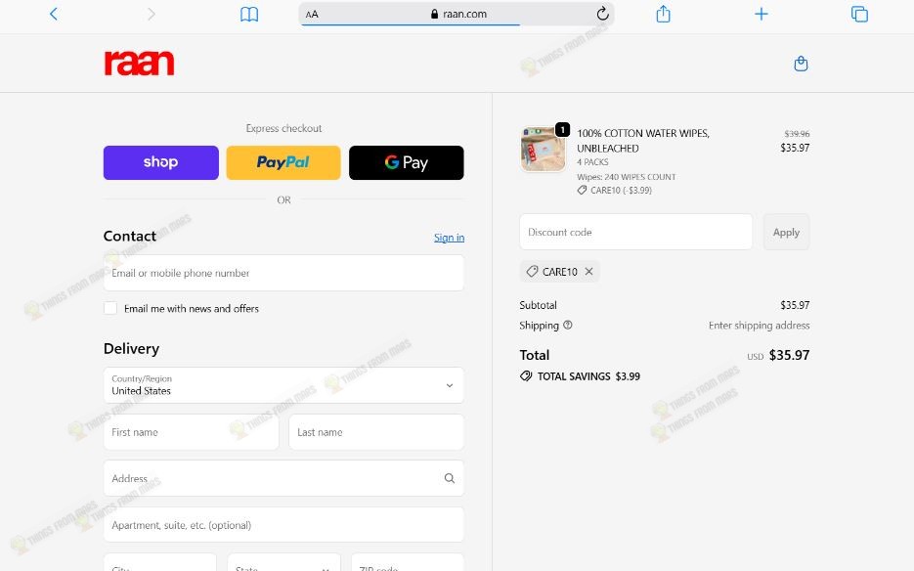Tap the raan.com address bar

coord(457,14)
